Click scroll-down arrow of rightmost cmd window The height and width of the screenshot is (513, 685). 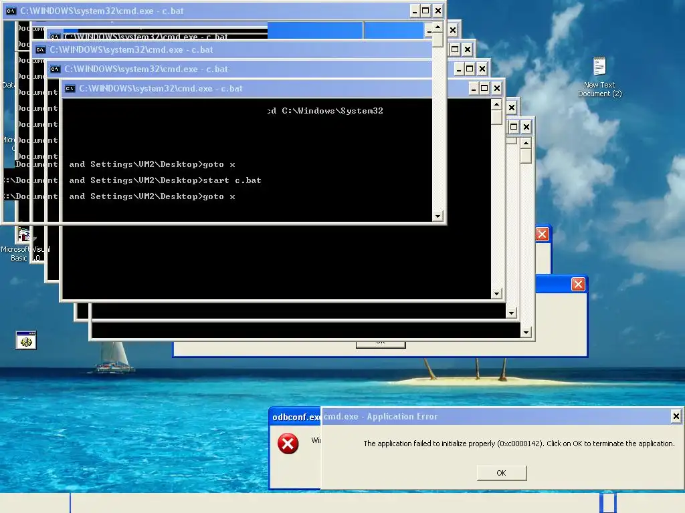pyautogui.click(x=526, y=333)
